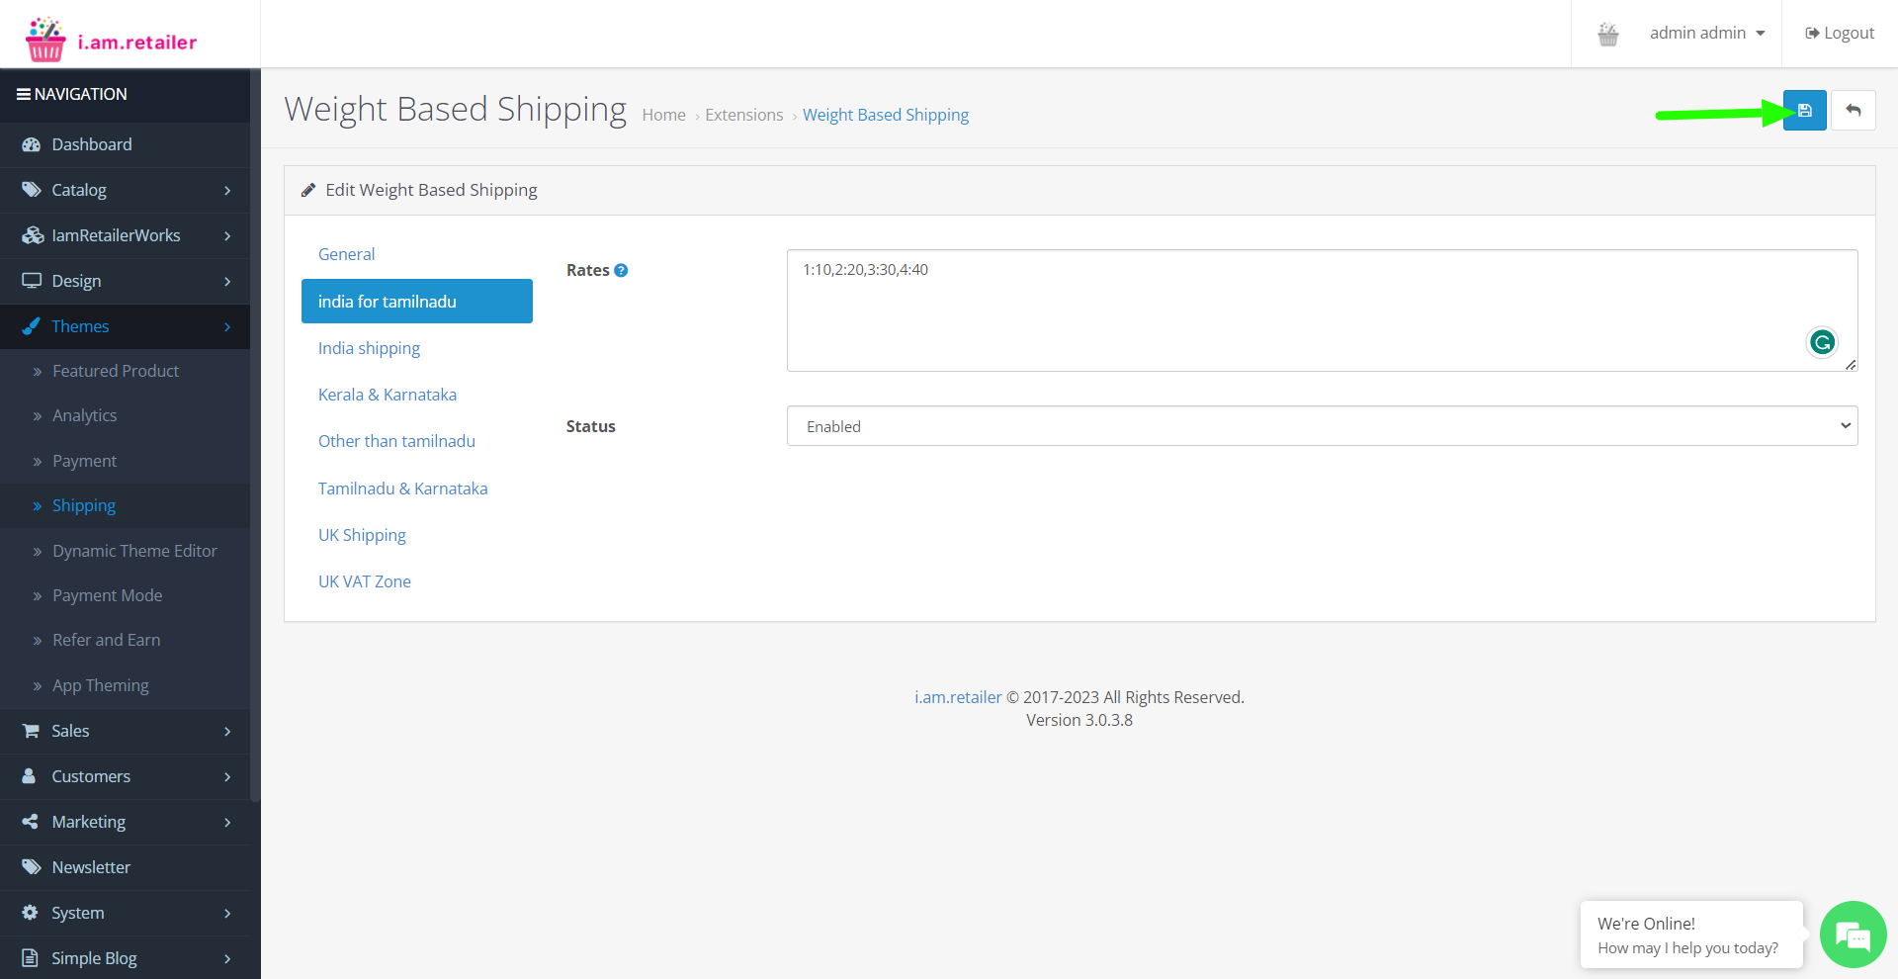Switch to the General tab
This screenshot has width=1898, height=979.
416,254
